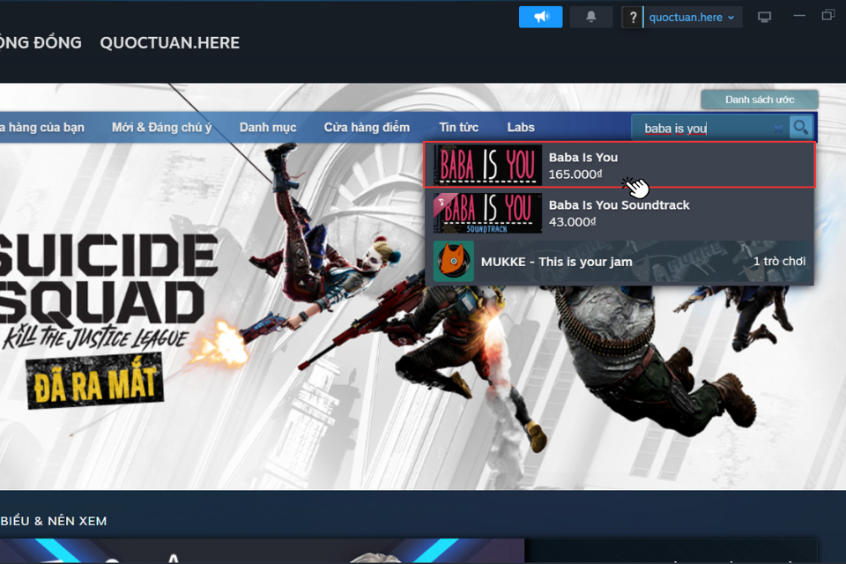Open the QUOCTUAN.HERE profile menu
The image size is (846, 564).
pos(169,42)
